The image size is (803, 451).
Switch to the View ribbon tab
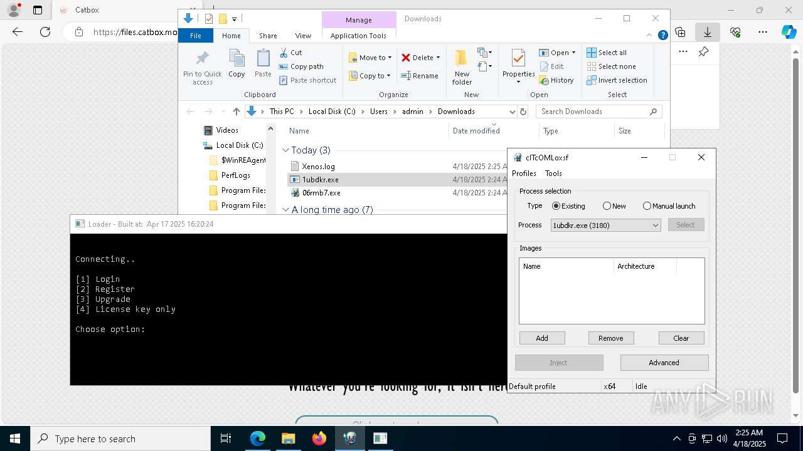[303, 36]
